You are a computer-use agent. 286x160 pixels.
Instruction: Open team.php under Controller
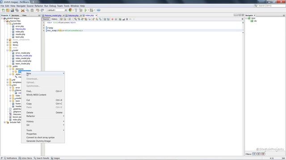pyautogui.click(x=20, y=37)
